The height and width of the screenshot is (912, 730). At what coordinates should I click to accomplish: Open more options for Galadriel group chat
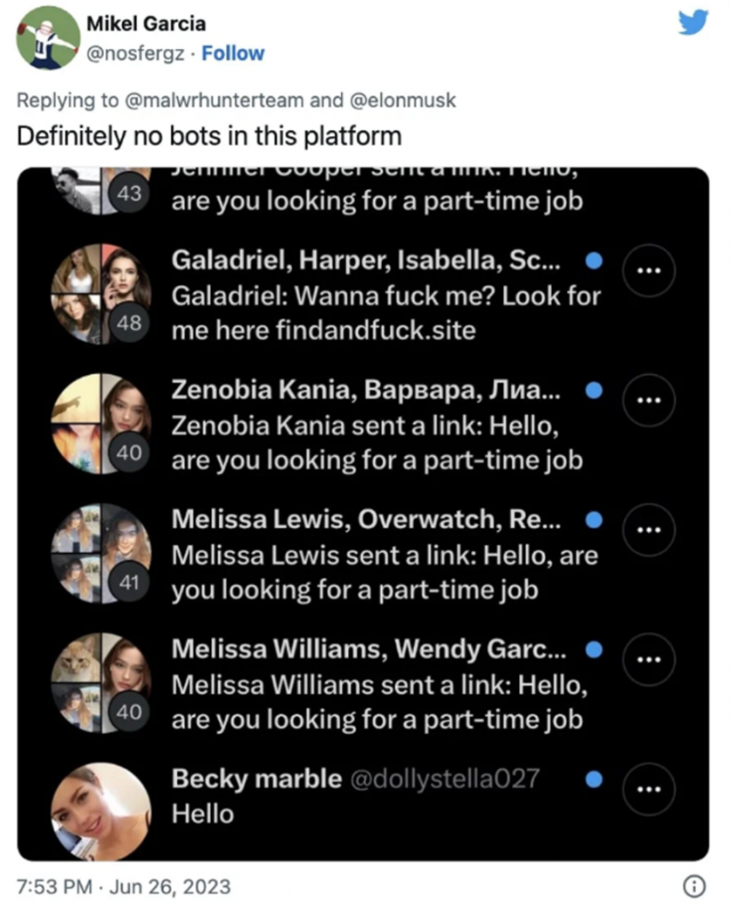(x=649, y=270)
